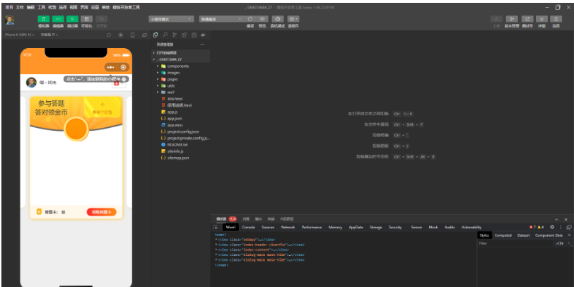Open the DevTools settings gear icon

(552, 227)
